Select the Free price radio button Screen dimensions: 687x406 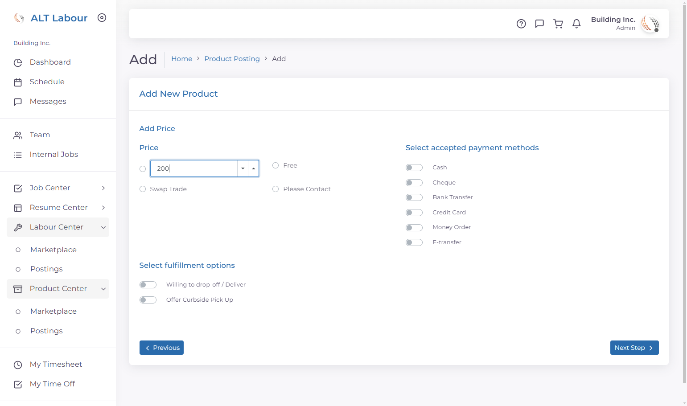pyautogui.click(x=276, y=165)
